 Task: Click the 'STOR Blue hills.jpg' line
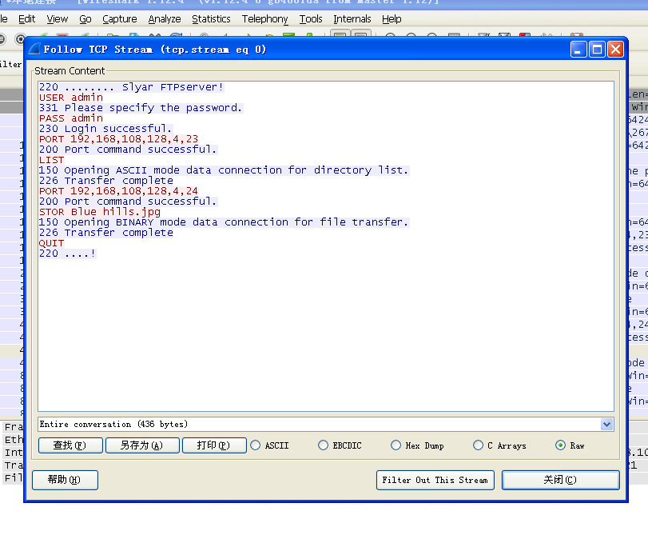coord(100,212)
